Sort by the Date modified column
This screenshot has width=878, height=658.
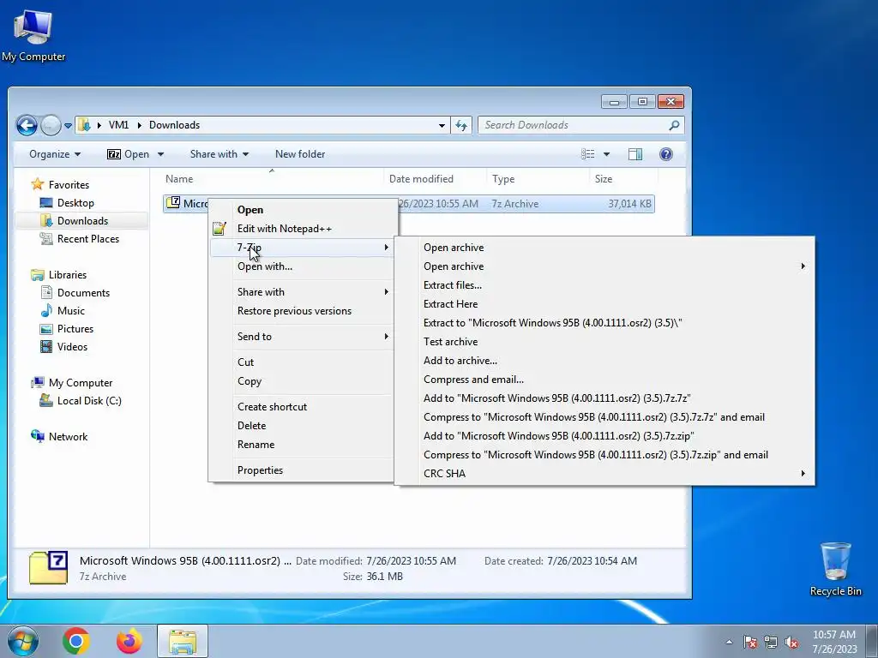tap(435, 179)
